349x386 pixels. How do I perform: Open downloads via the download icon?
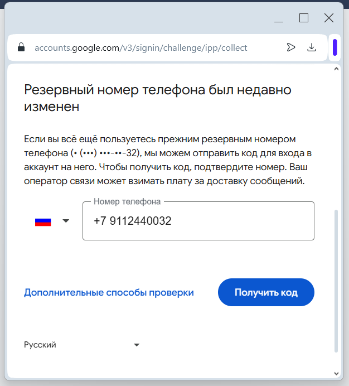pyautogui.click(x=312, y=47)
